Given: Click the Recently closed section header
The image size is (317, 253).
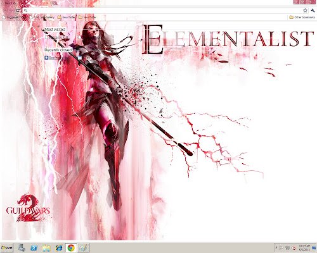Looking at the screenshot, I should pos(58,50).
